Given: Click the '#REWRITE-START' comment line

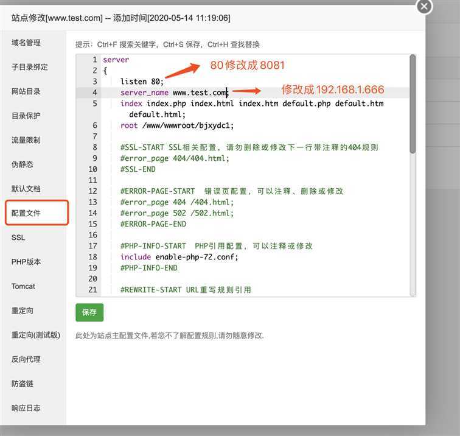Looking at the screenshot, I should coord(186,290).
